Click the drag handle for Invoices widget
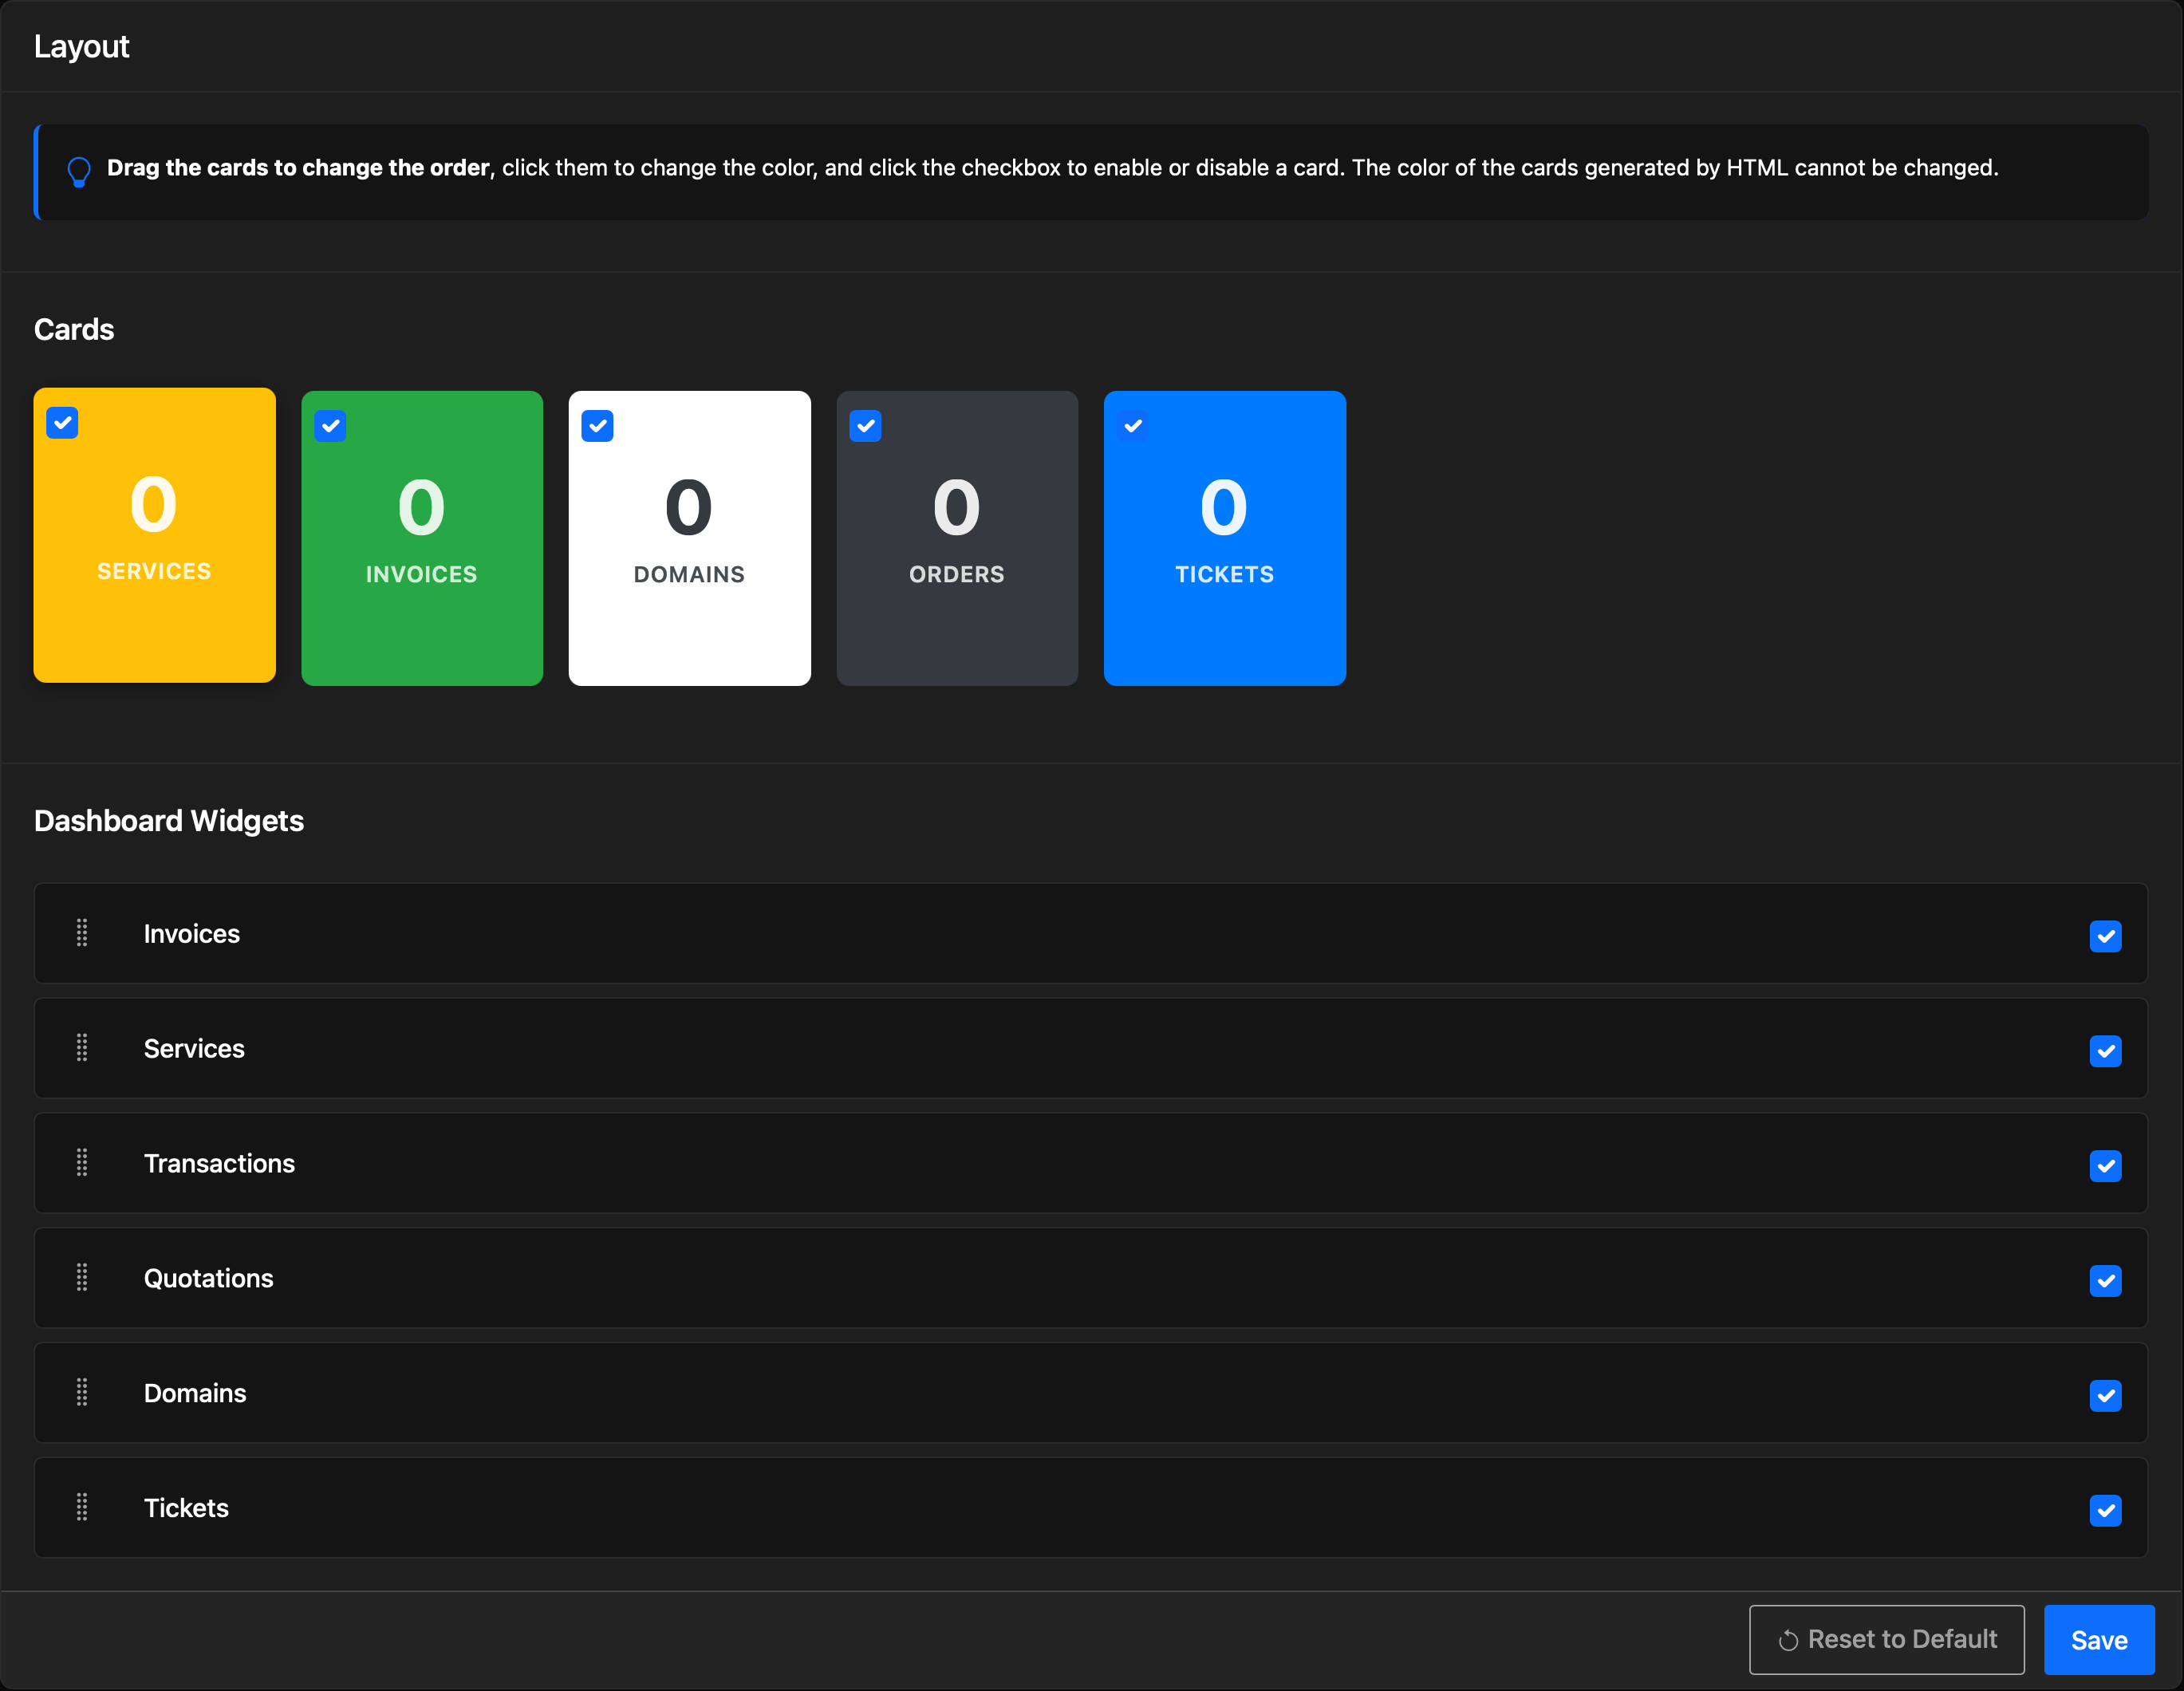The image size is (2184, 1691). click(82, 933)
